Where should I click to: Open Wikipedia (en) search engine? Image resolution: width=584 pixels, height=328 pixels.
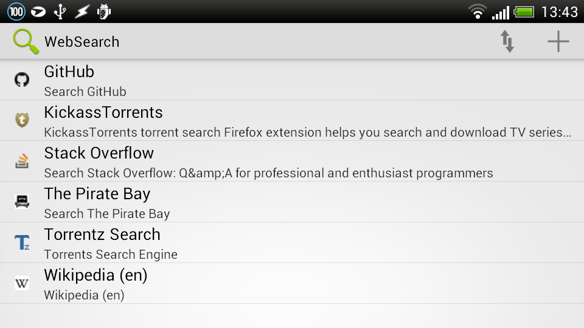(x=292, y=284)
